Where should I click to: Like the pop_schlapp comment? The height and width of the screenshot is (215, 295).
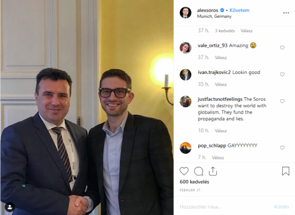pos(282,148)
